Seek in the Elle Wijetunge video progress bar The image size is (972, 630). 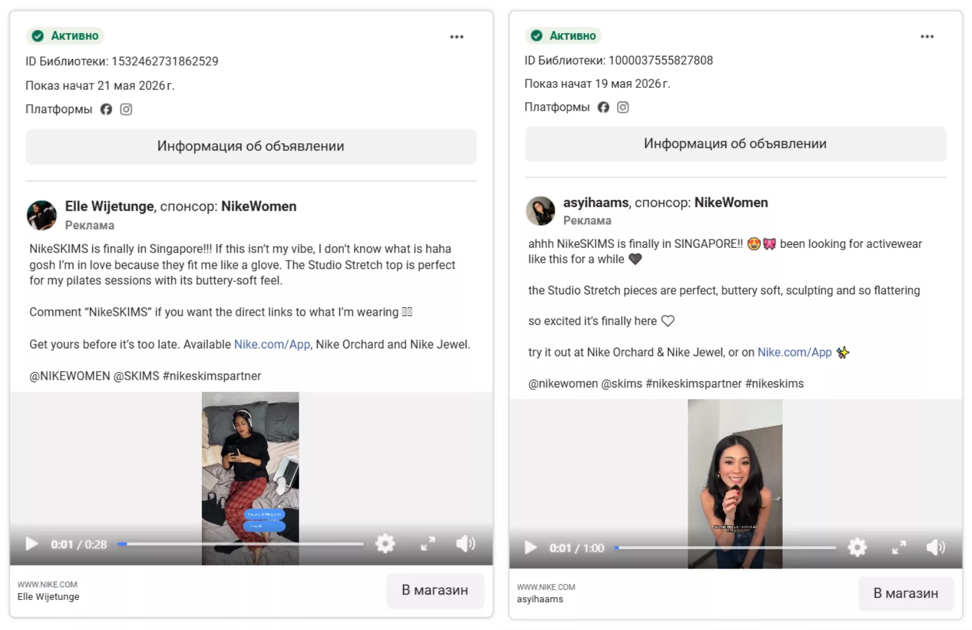[x=240, y=544]
